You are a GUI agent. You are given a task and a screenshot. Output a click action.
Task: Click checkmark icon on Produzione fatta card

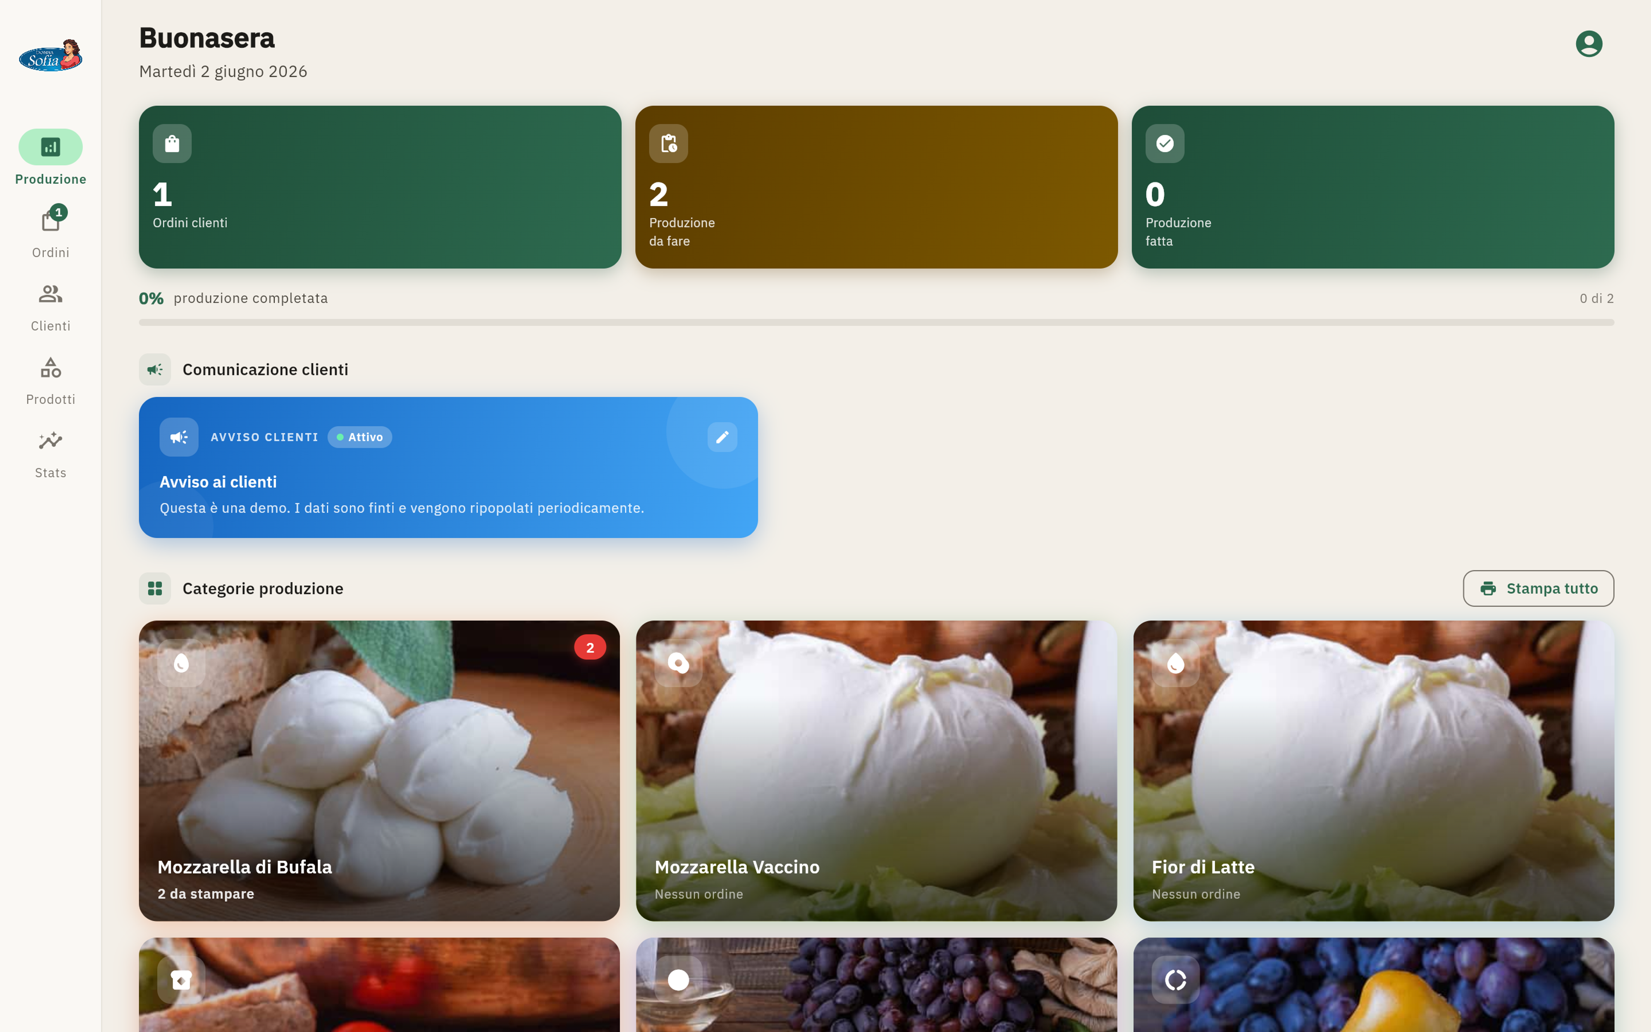pos(1165,143)
